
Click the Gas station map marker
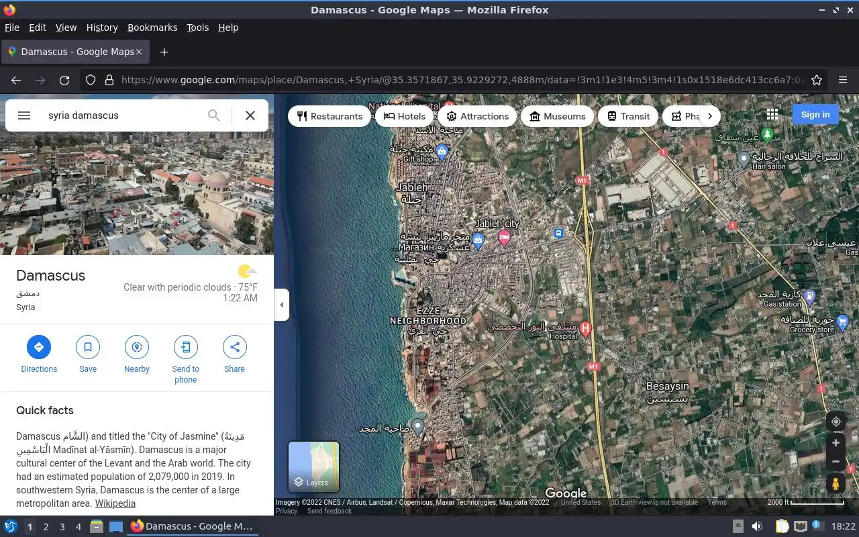[809, 295]
